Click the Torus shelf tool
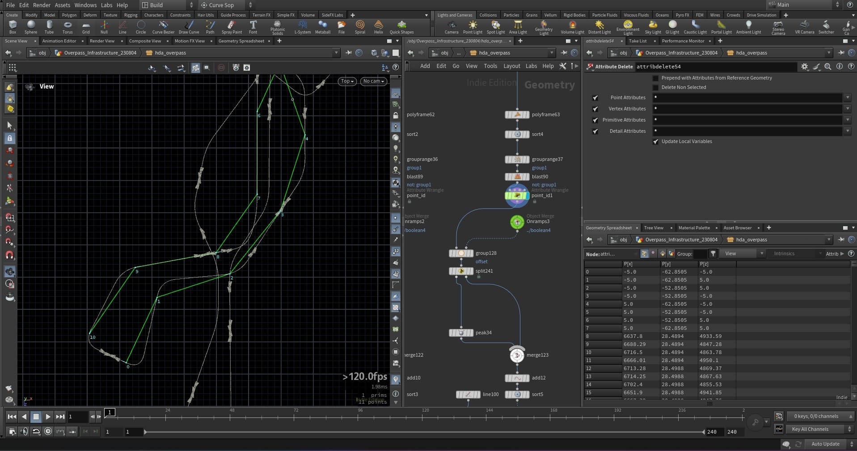This screenshot has width=857, height=451. 68,26
